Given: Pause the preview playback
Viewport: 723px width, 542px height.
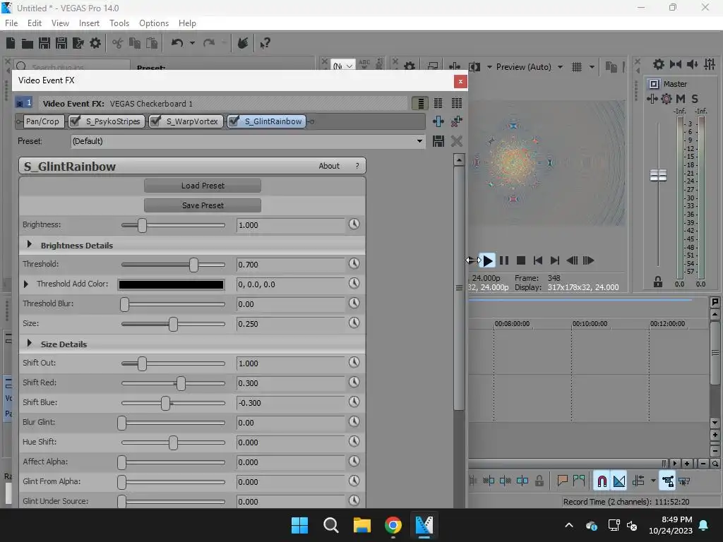Looking at the screenshot, I should click(504, 260).
